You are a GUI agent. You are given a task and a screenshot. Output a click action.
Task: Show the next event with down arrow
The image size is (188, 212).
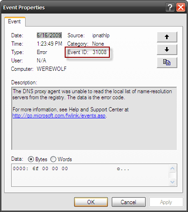[167, 49]
